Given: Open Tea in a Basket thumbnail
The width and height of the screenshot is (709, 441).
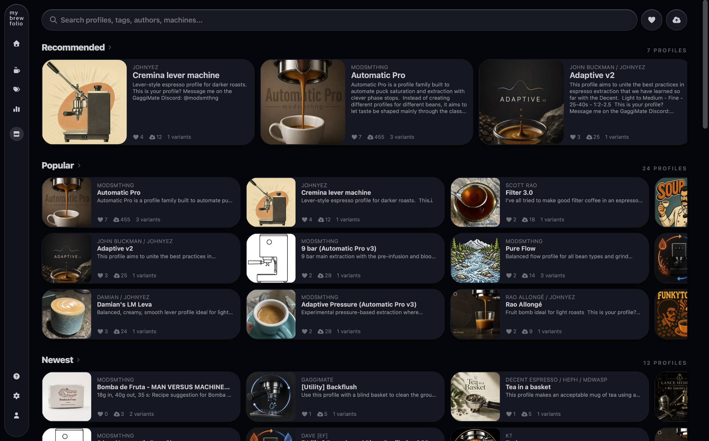Looking at the screenshot, I should (x=475, y=397).
